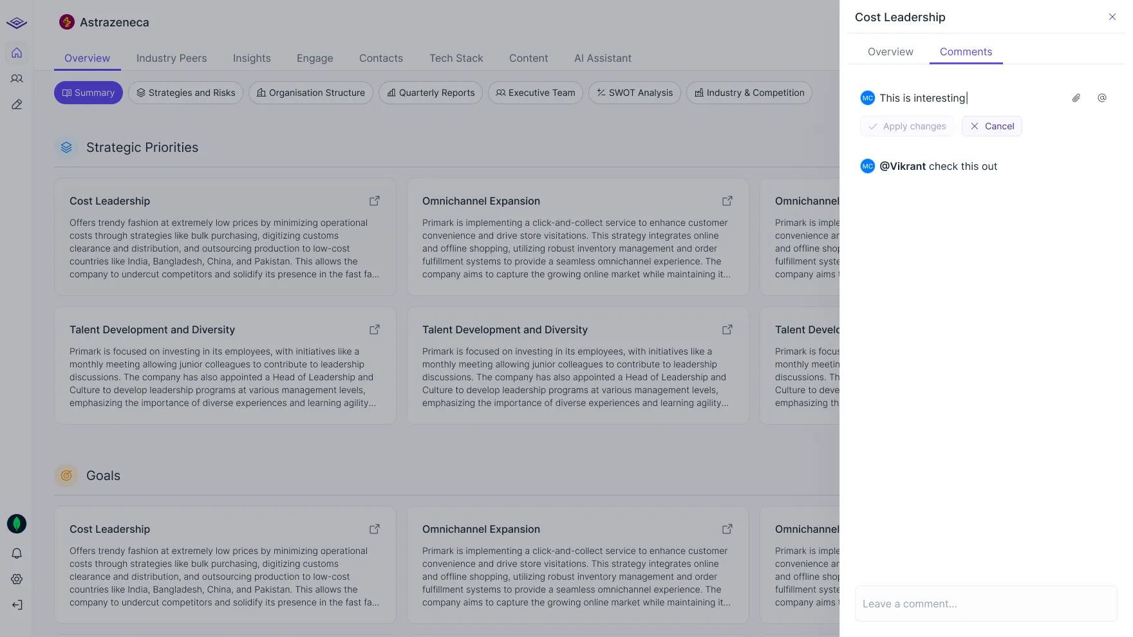Image resolution: width=1133 pixels, height=637 pixels.
Task: Open the Cost Leadership card under Goals
Action: click(225, 565)
